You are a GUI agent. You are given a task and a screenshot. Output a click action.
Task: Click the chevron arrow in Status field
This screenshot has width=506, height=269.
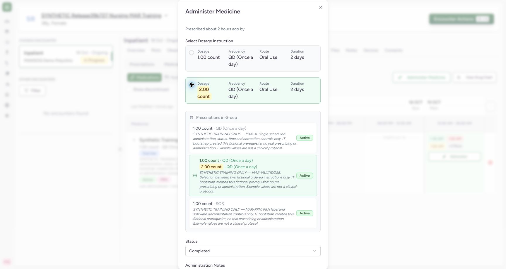pyautogui.click(x=314, y=251)
